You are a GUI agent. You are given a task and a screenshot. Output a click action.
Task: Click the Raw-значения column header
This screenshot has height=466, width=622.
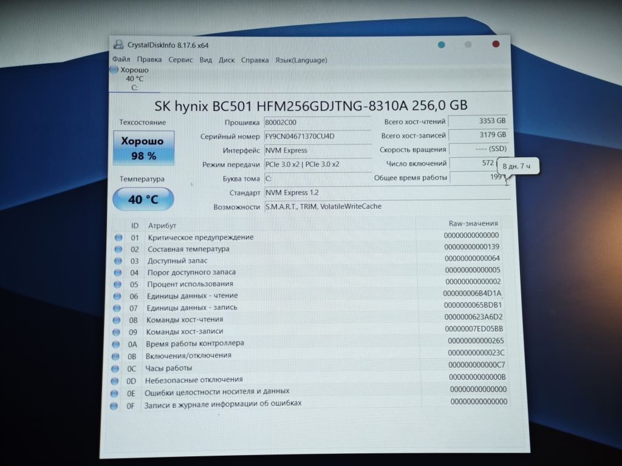[473, 223]
